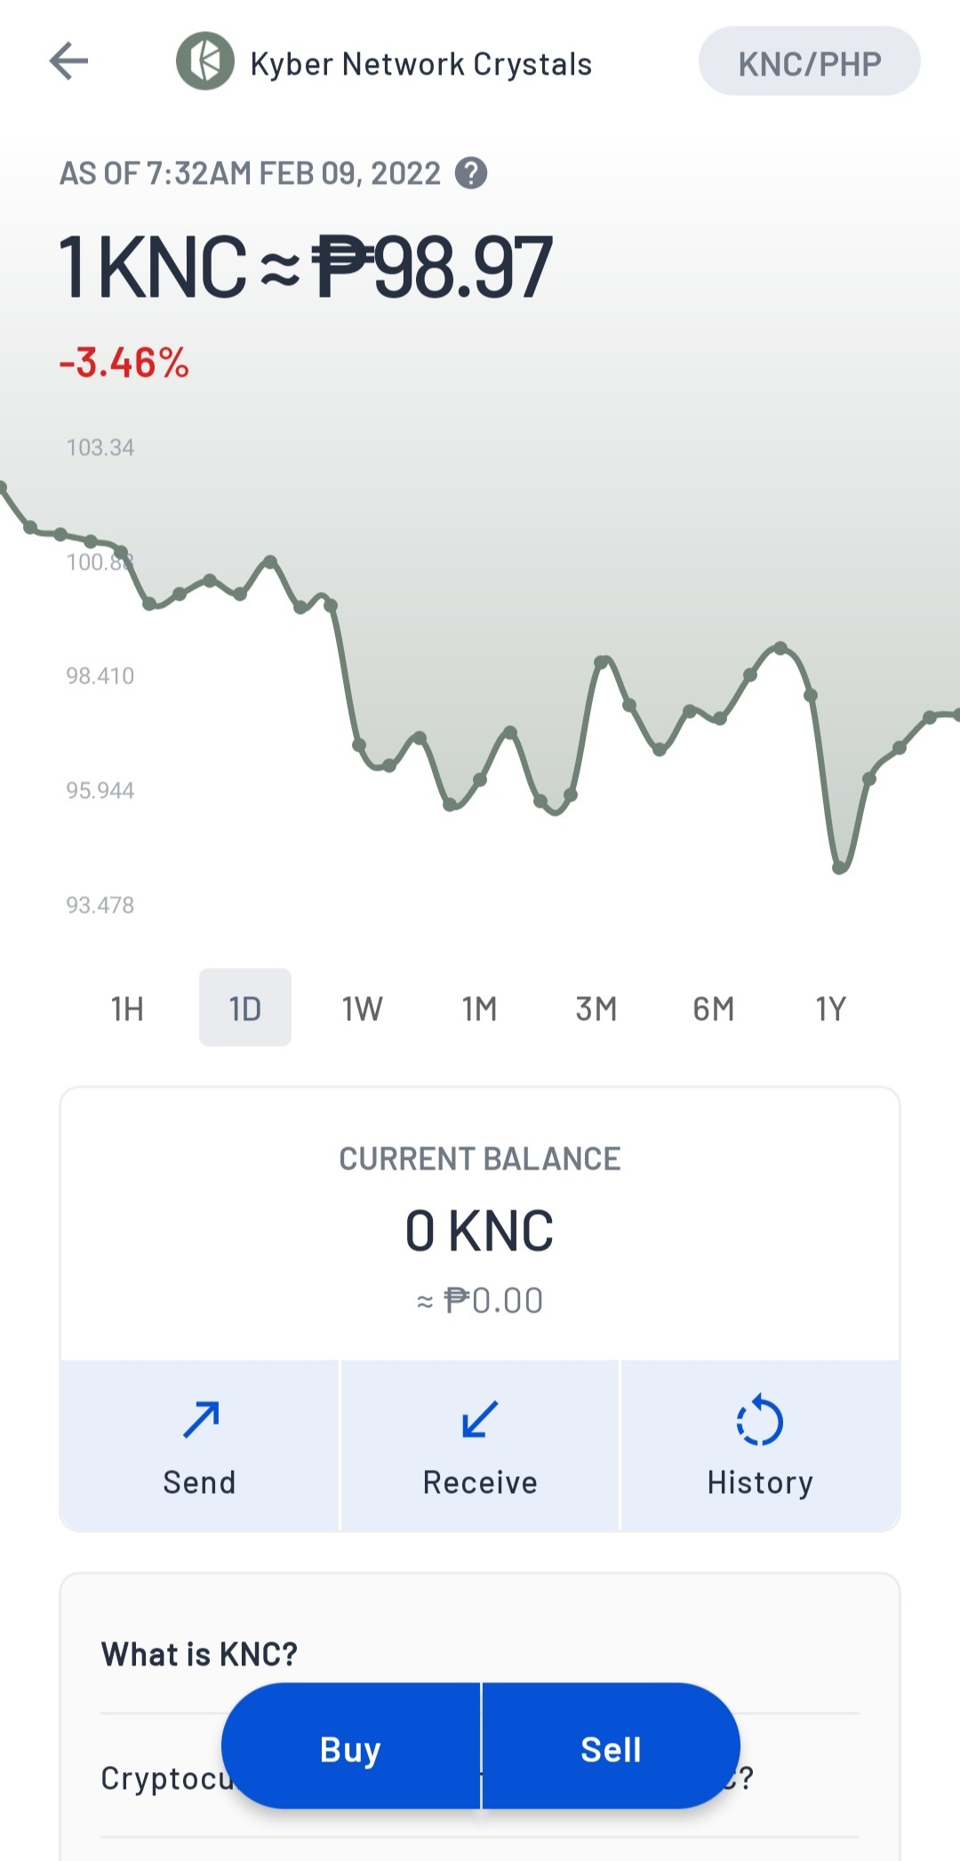Switch the KNC/PHP currency pair
Screen dimensions: 960x1861
pyautogui.click(x=810, y=61)
